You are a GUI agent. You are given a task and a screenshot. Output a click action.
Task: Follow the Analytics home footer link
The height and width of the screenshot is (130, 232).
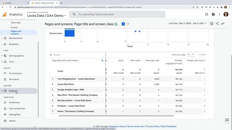tap(117, 126)
